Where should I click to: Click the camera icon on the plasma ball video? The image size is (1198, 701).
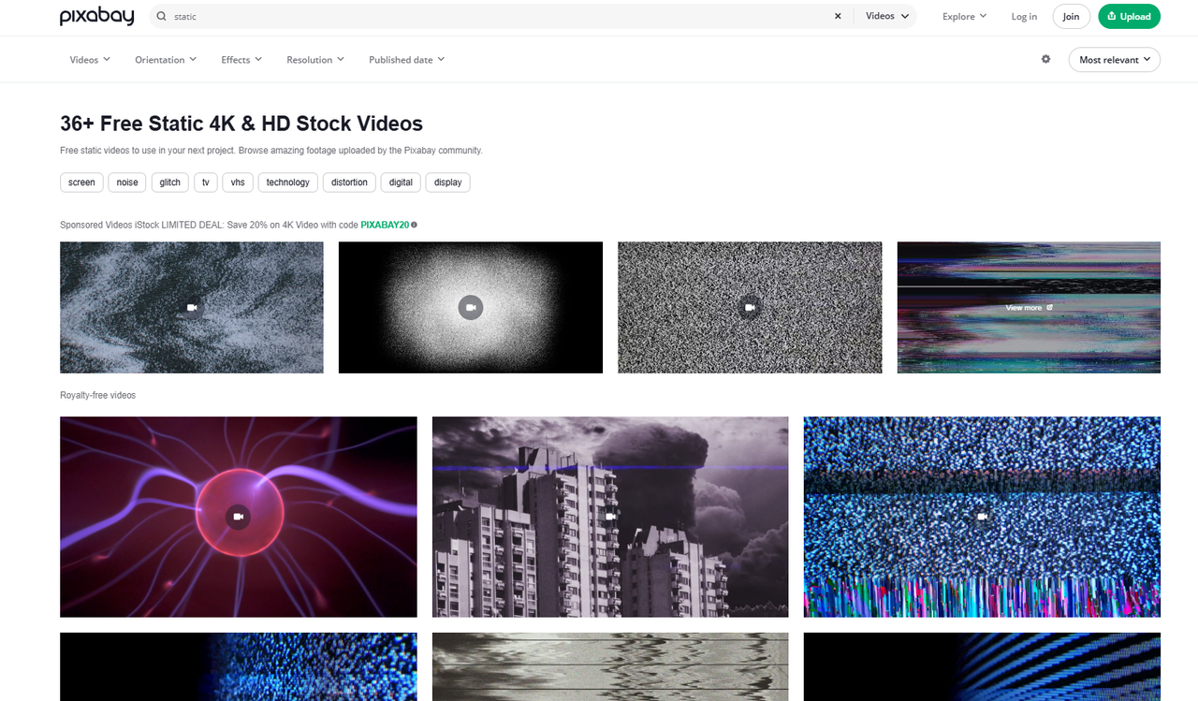238,517
